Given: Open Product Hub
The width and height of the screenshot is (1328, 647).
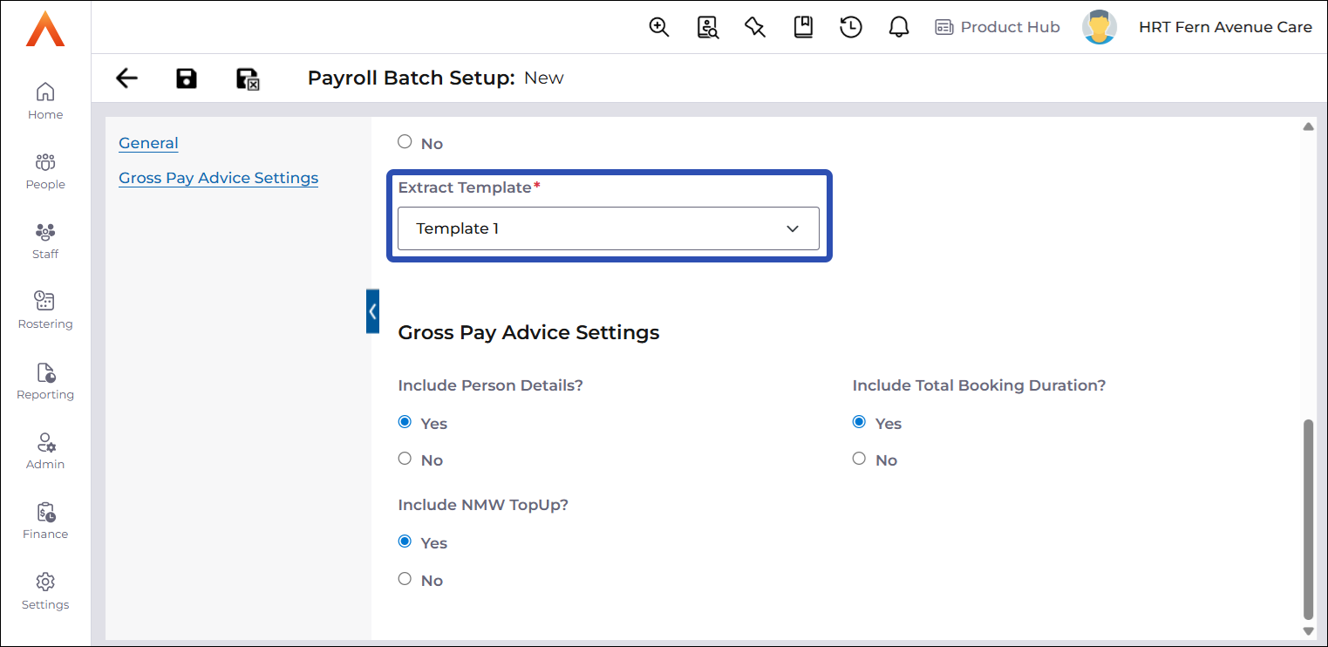Looking at the screenshot, I should tap(998, 27).
